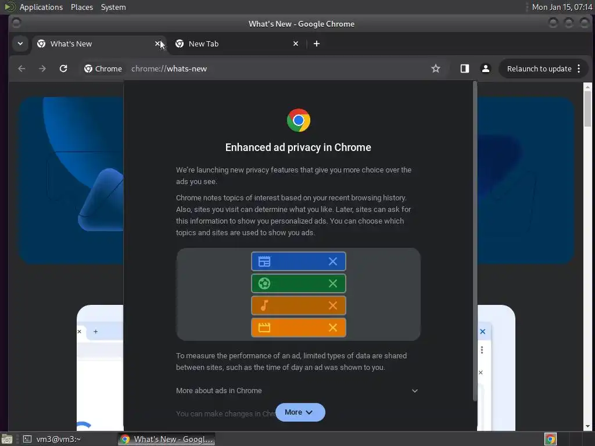Open the profile avatar menu
This screenshot has width=595, height=446.
coord(485,69)
